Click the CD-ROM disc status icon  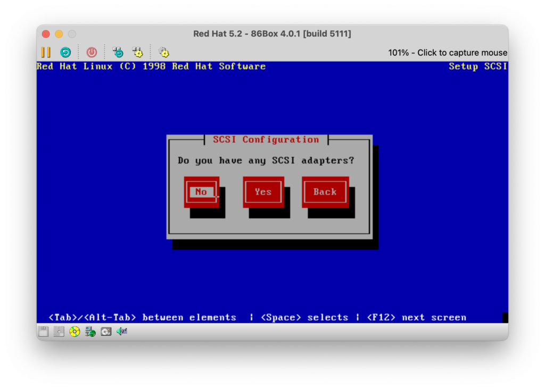[x=75, y=332]
